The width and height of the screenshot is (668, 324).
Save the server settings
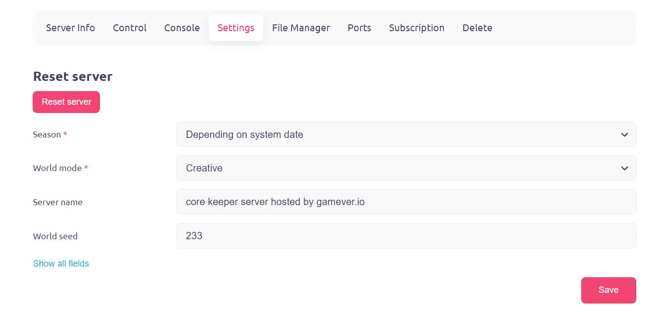(608, 290)
